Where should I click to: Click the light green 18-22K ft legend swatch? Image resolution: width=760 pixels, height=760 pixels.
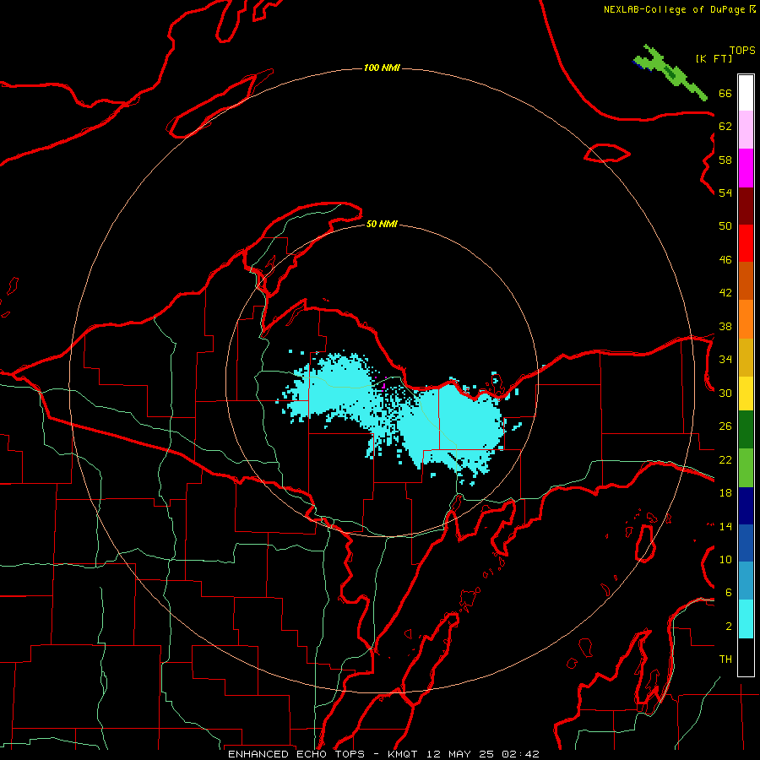click(x=746, y=468)
